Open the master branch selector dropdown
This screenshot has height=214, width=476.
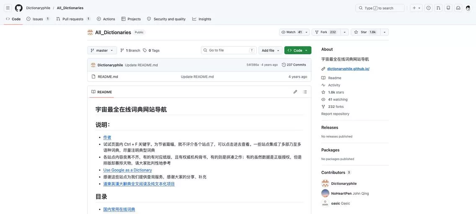(x=102, y=51)
